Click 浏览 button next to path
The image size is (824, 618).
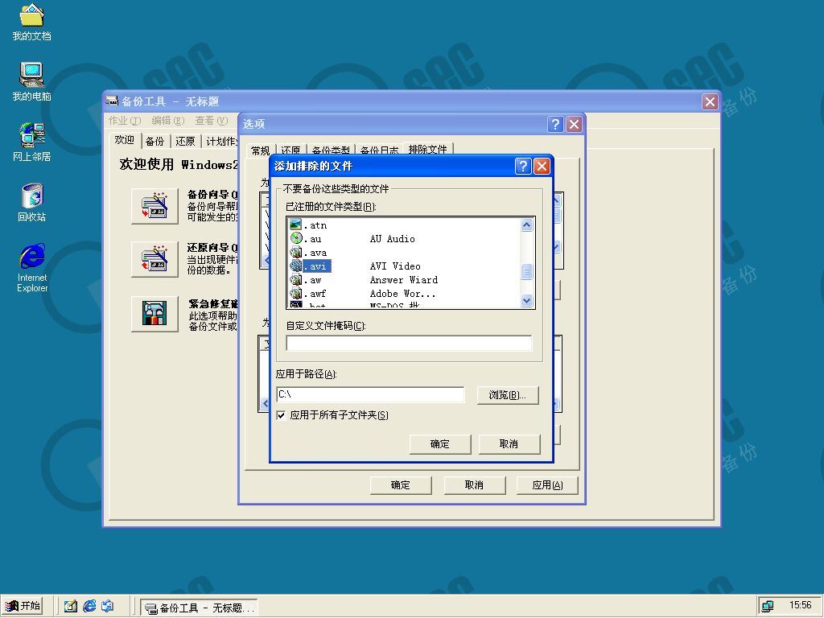click(508, 395)
